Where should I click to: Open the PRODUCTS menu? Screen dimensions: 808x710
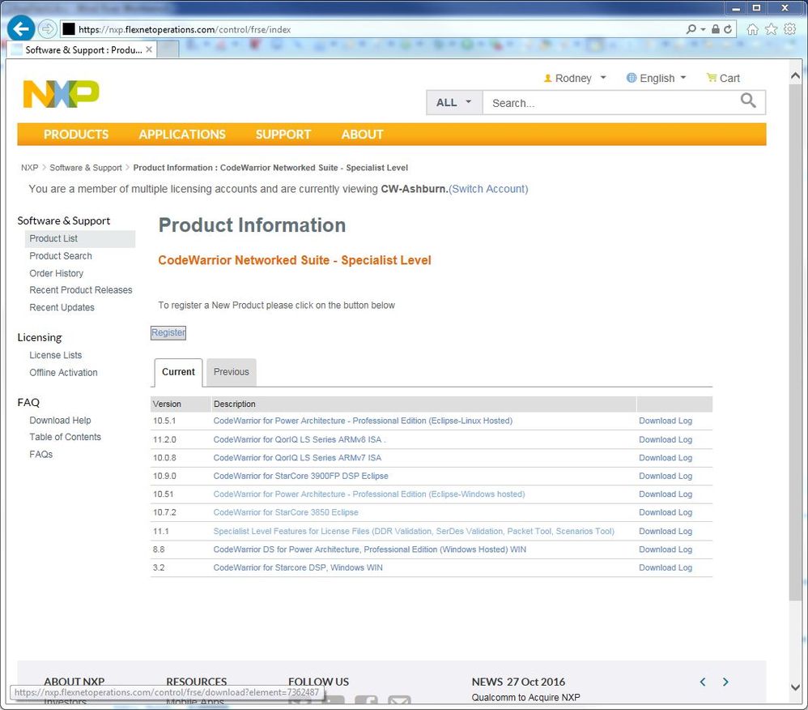point(76,135)
